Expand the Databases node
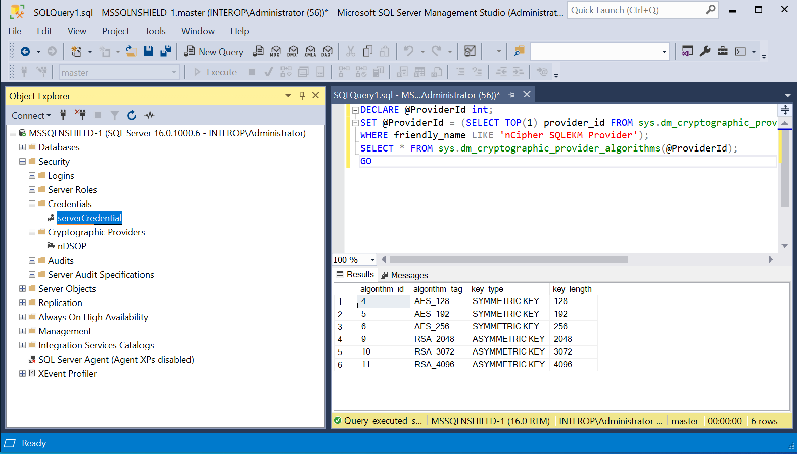Image resolution: width=797 pixels, height=454 pixels. pos(22,147)
